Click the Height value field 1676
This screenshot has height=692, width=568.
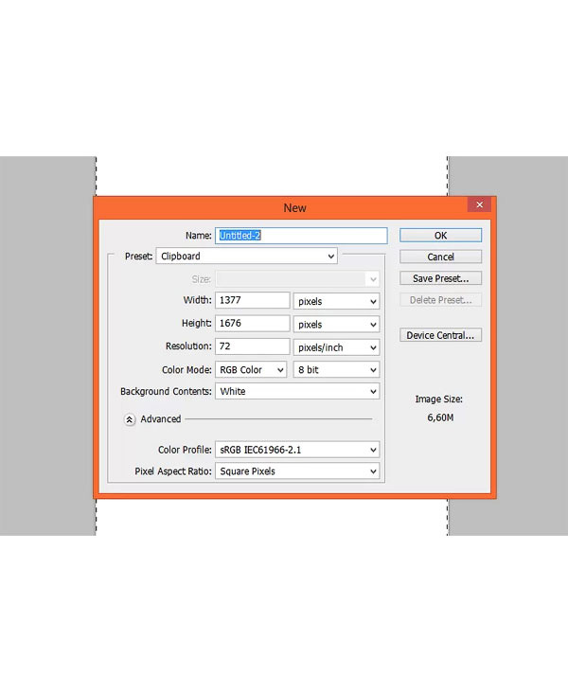click(x=252, y=323)
